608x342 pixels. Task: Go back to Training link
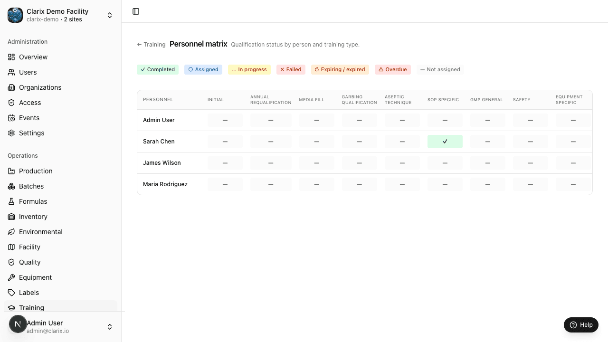151,45
